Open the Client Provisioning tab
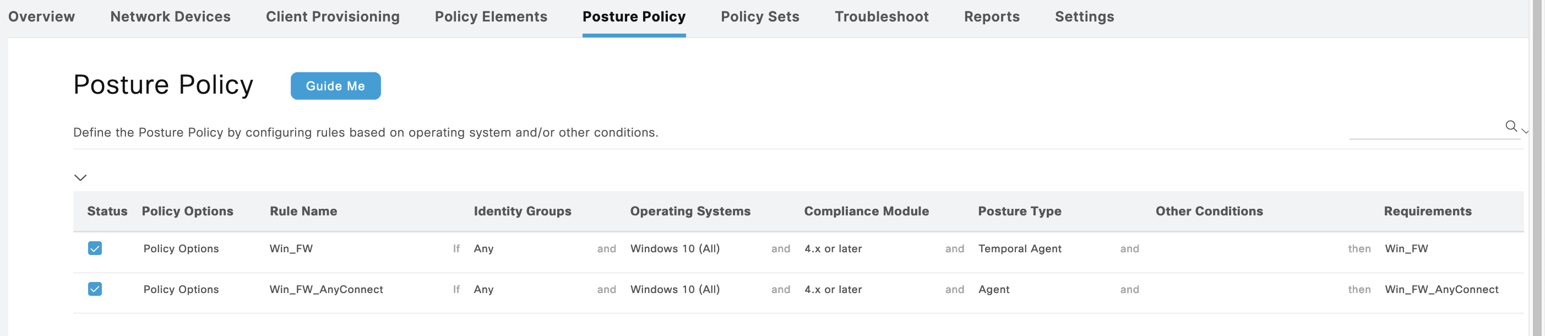Screen dimensions: 1545x336 pyautogui.click(x=332, y=17)
